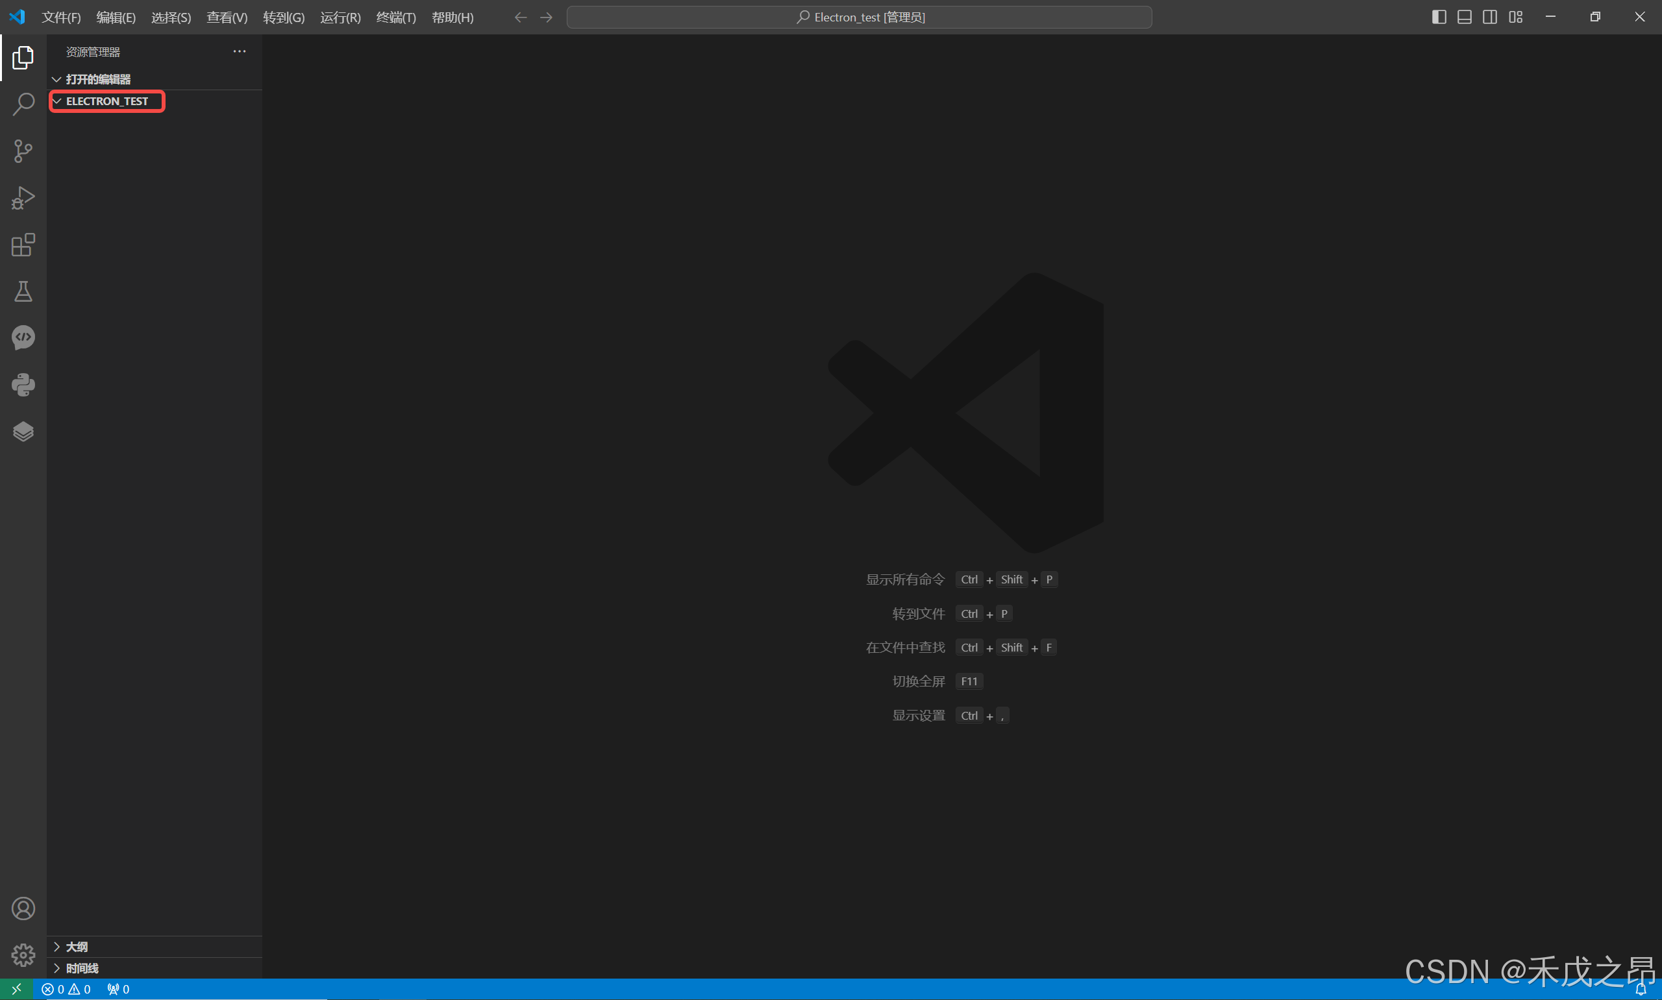Screen dimensions: 1662x1000
Task: Click the 切换全屏 hint text
Action: click(x=919, y=681)
